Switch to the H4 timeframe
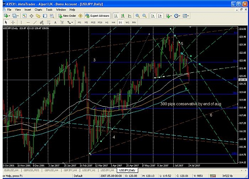This screenshot has width=249, height=179. coord(114,22)
